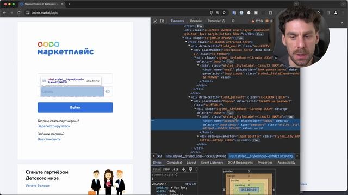Collapse the email label StyledLabel node
Screen dimensions: 348x195
198,66
